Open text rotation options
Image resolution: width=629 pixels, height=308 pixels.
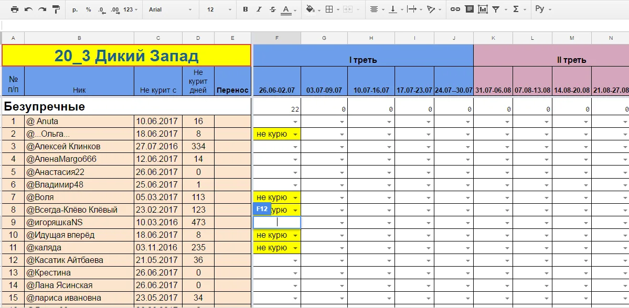pyautogui.click(x=433, y=9)
